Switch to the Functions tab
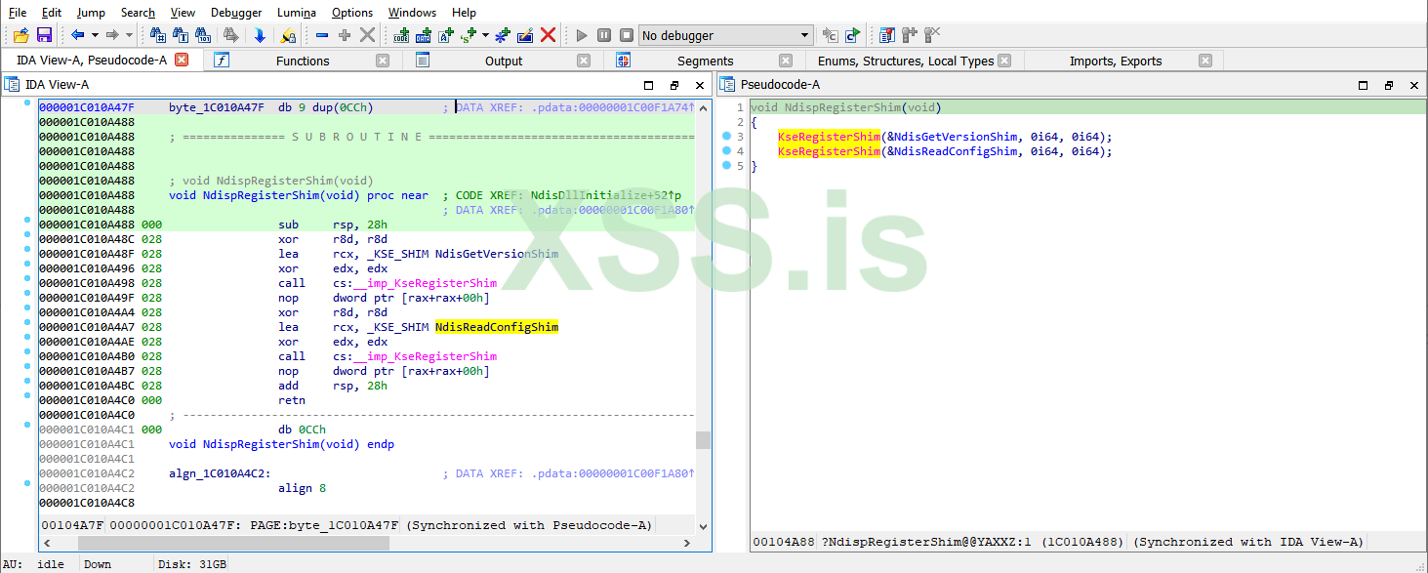The height and width of the screenshot is (573, 1428). click(303, 61)
